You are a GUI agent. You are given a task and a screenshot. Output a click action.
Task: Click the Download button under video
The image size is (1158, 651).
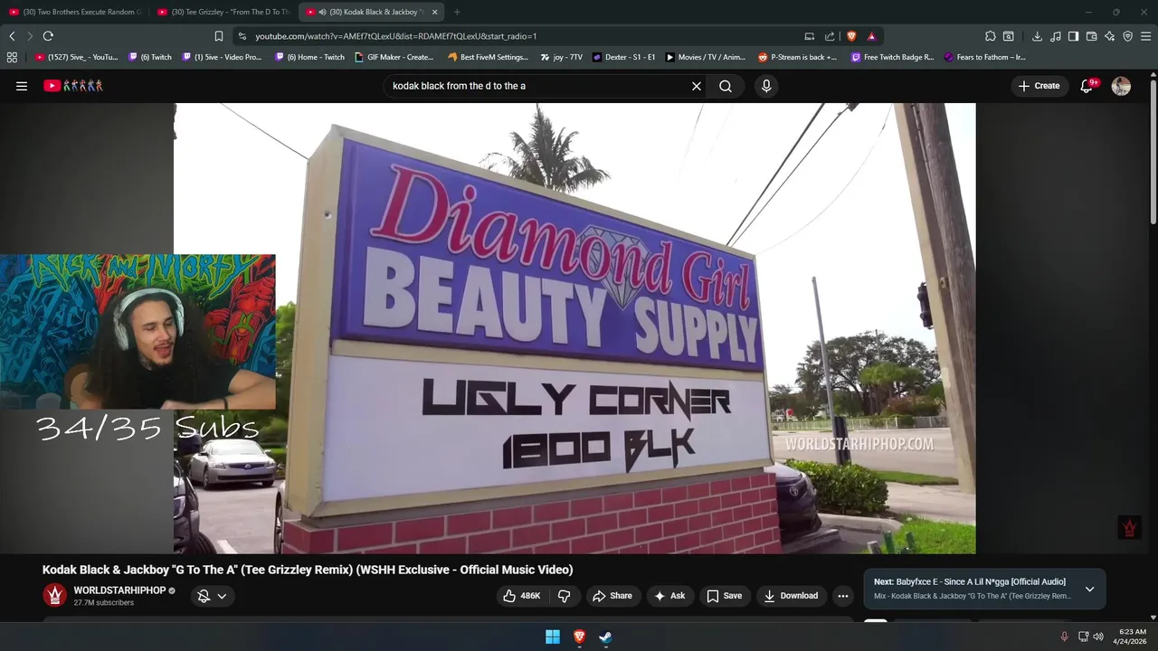[791, 596]
